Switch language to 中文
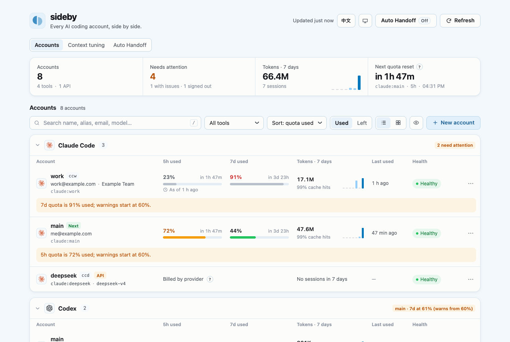Image resolution: width=510 pixels, height=342 pixels. [x=346, y=21]
